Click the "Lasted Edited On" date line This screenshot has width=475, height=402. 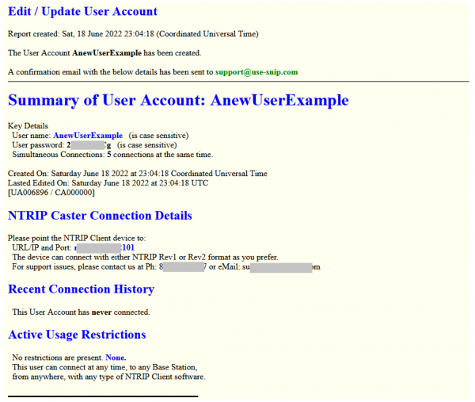pyautogui.click(x=108, y=183)
